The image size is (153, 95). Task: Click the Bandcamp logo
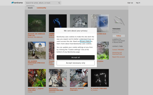pos(17,3)
